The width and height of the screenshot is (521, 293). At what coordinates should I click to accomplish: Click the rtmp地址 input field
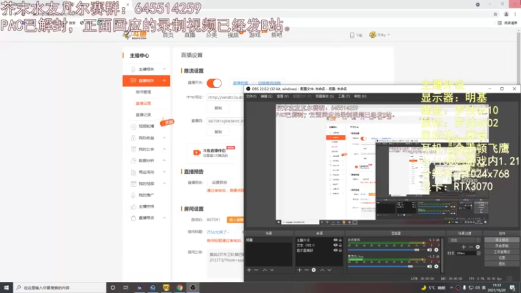click(x=225, y=97)
